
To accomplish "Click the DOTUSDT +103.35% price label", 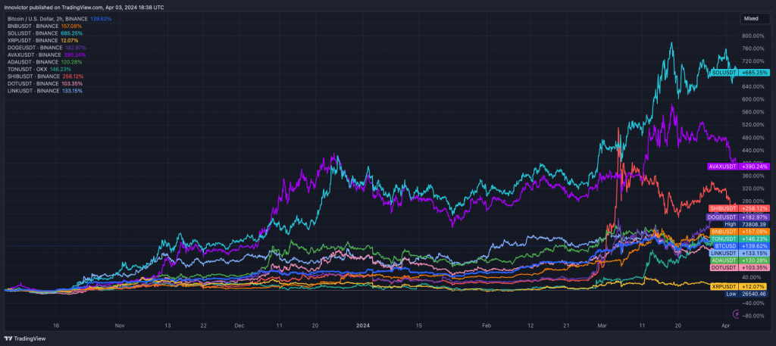I will [x=740, y=267].
